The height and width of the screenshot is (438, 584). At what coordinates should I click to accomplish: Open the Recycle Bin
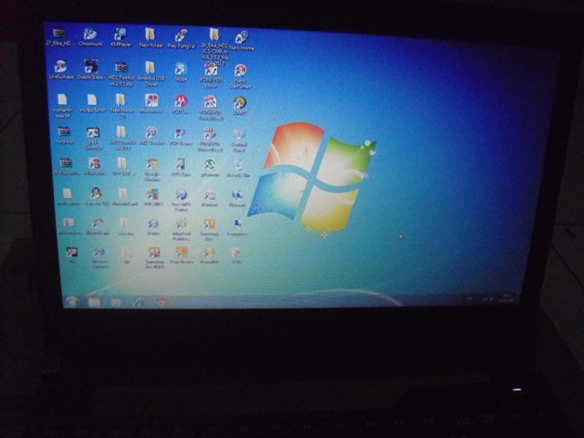coord(238,168)
